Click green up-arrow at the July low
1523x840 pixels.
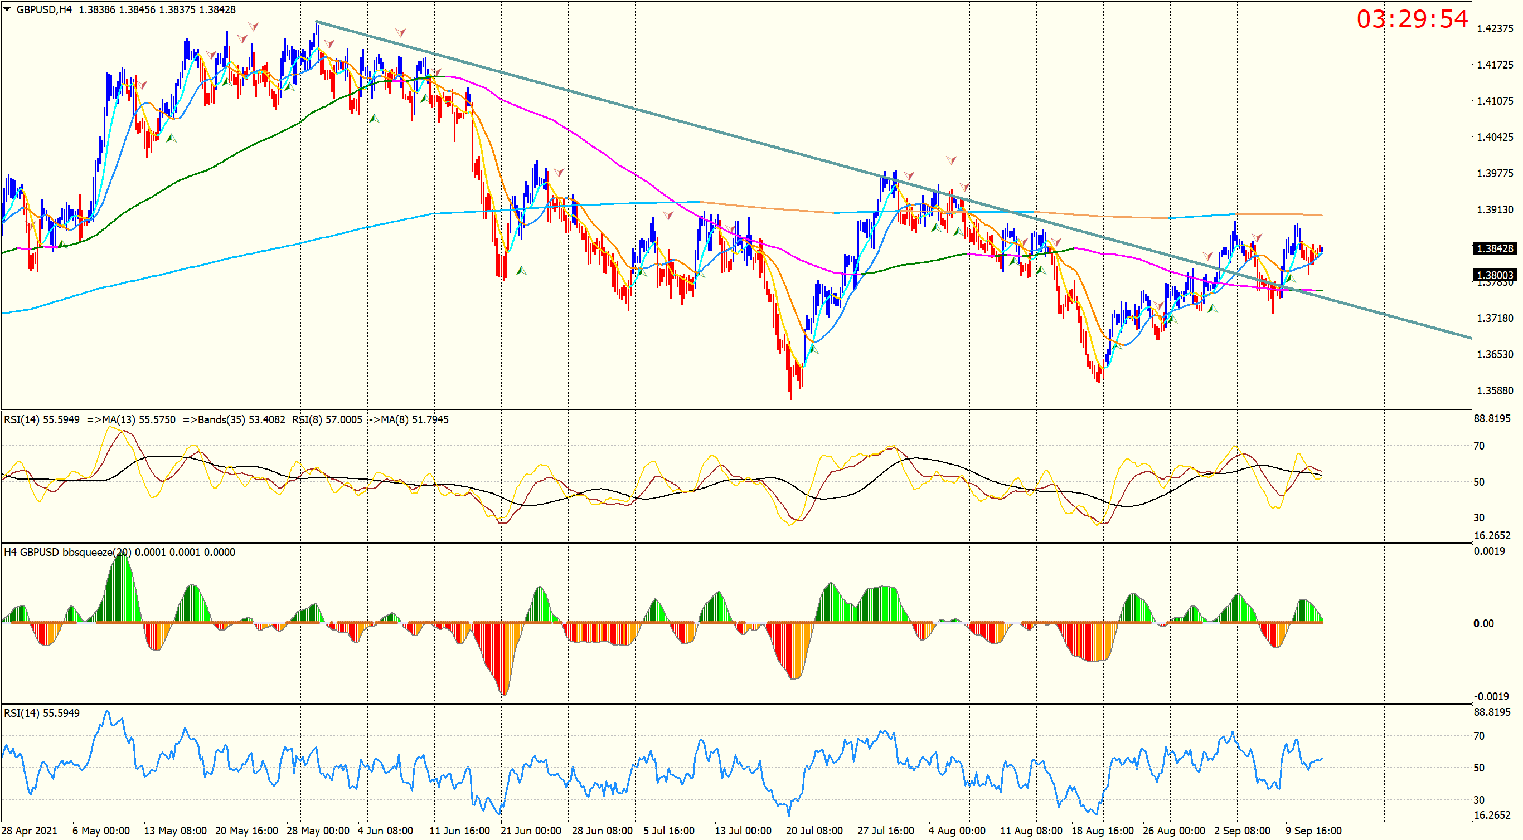tap(813, 350)
